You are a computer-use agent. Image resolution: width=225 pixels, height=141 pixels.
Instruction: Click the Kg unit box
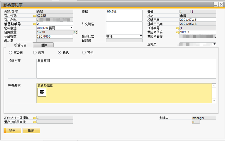[x=76, y=32]
